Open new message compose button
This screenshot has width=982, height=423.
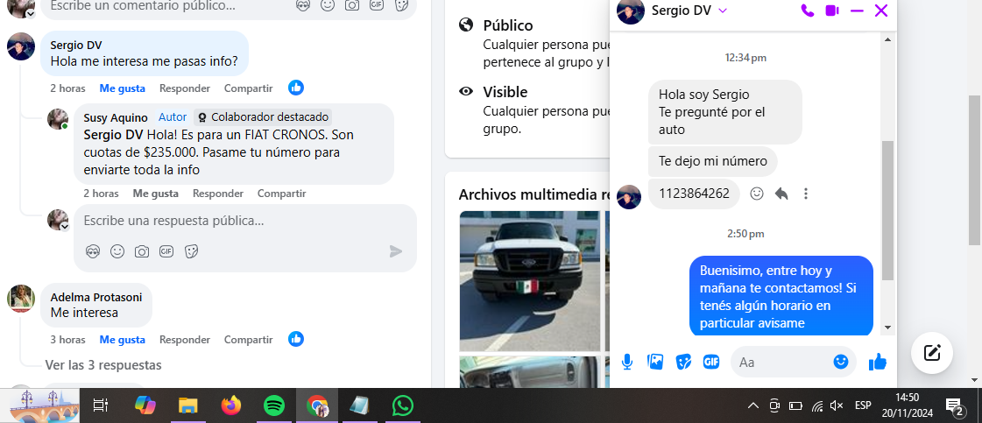(932, 353)
